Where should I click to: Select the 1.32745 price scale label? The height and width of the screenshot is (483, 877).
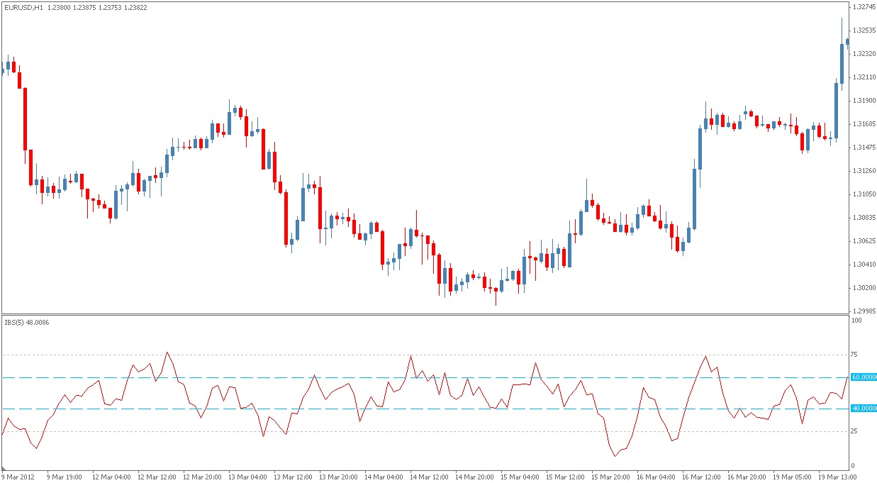864,6
